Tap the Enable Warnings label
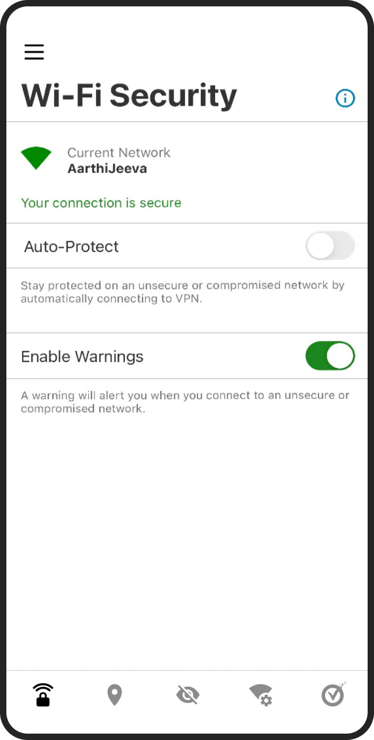 point(82,356)
